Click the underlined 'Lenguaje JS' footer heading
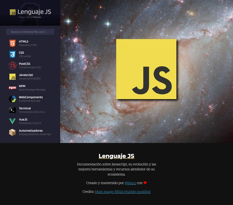 (116, 155)
